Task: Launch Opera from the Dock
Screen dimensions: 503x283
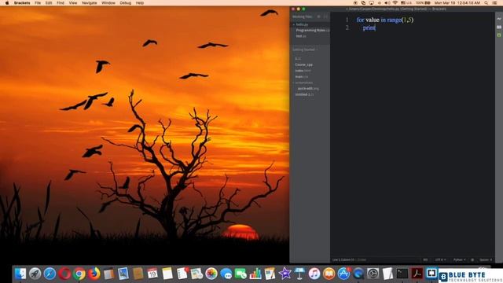Action: coord(64,274)
